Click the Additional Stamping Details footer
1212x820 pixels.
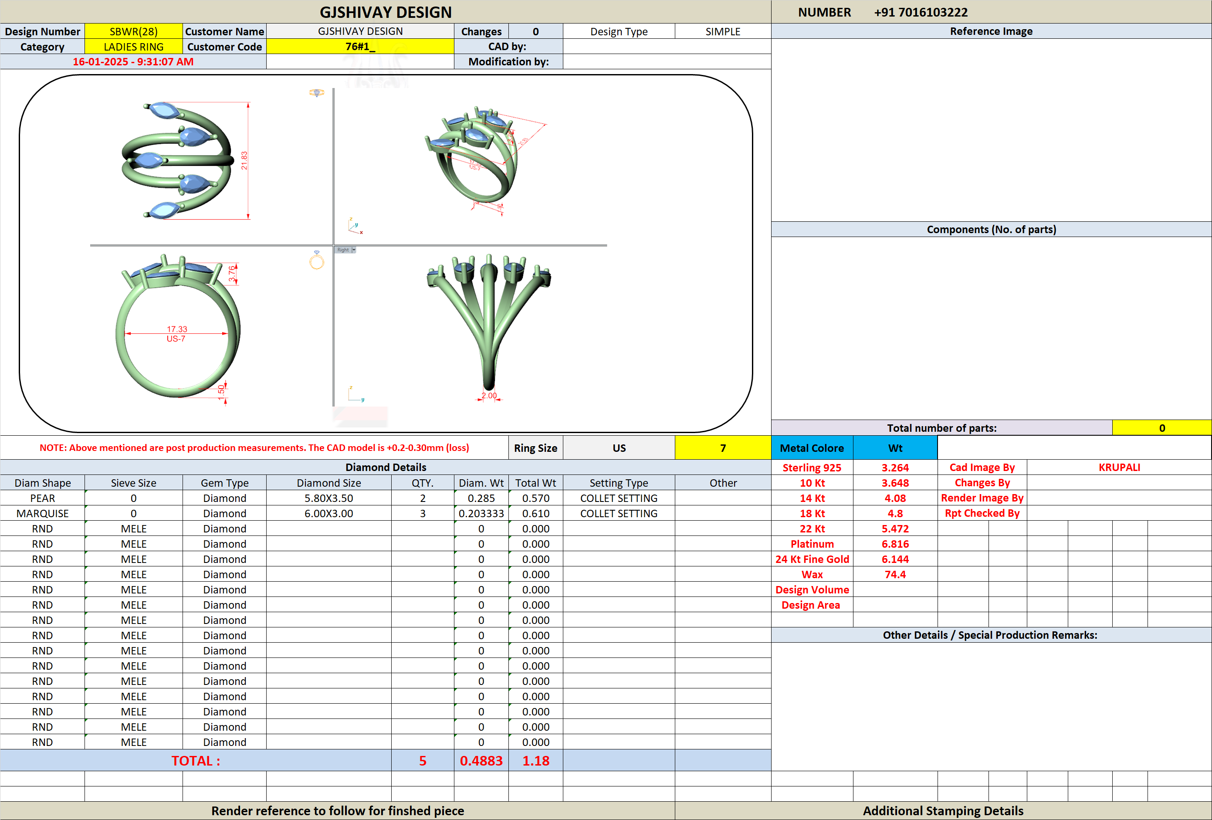point(943,810)
